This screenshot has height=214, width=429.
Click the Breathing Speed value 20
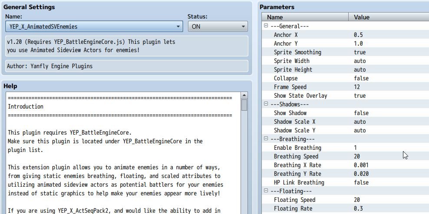coord(357,157)
